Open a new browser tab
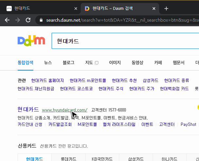 click(x=166, y=9)
